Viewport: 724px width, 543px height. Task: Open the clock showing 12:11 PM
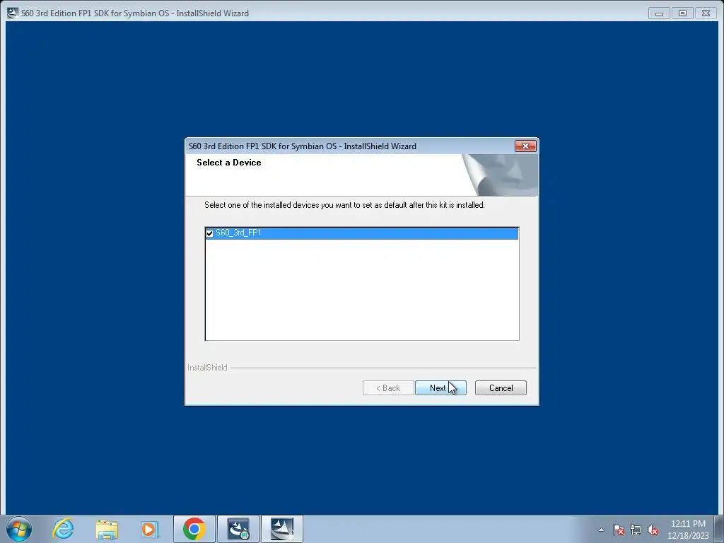click(x=688, y=530)
